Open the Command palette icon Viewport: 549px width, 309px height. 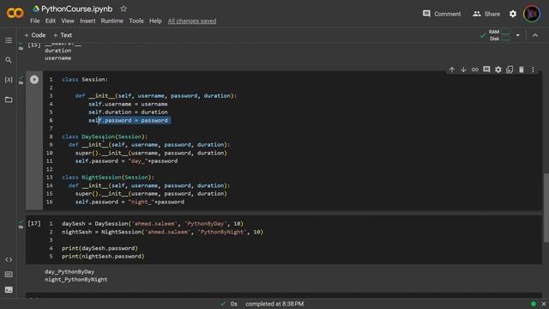click(9, 275)
